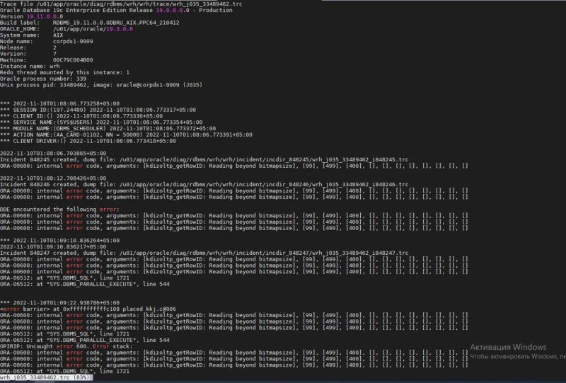Select the 'Release: 2' line

click(x=28, y=47)
